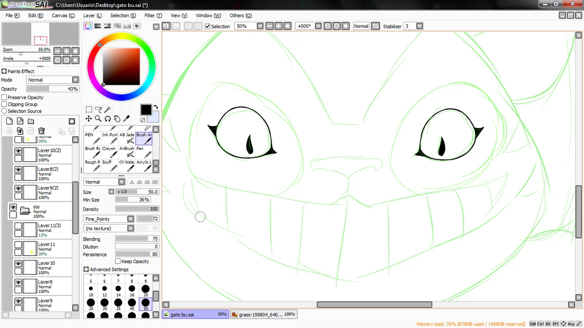This screenshot has width=584, height=328.
Task: Open the 50% zoom dropdown in toolbar
Action: 260,26
